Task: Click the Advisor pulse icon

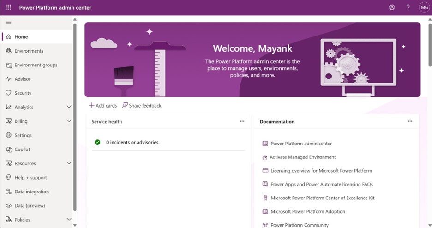Action: (9, 79)
